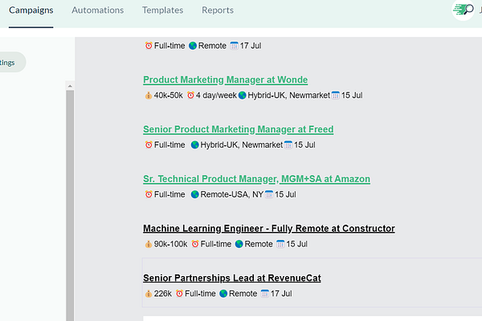Click the '90k-100k' salary text
Viewport: 482px width, 321px height.
click(x=170, y=244)
